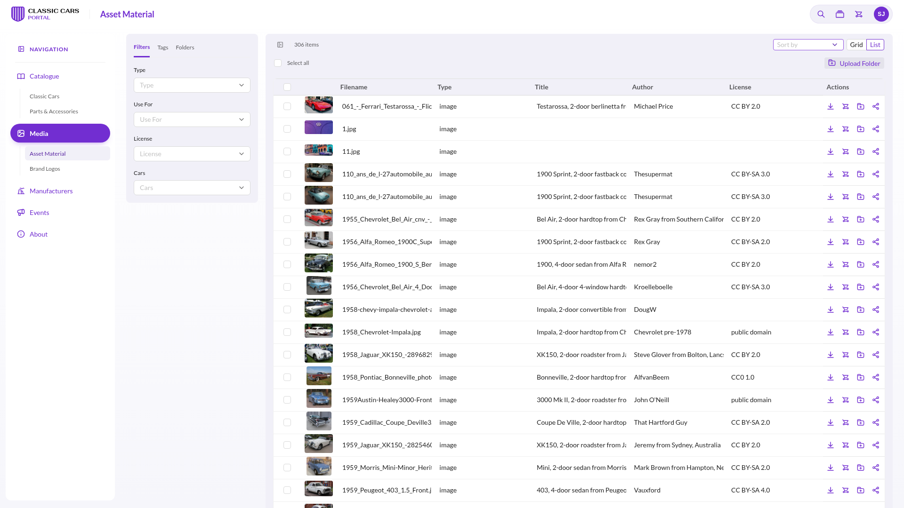
Task: Tick the checkbox for 1.jpg
Action: pyautogui.click(x=287, y=129)
